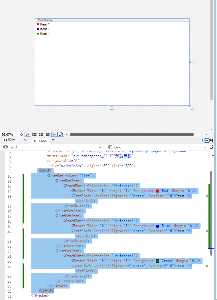Viewport: 217px width, 300px height.
Task: Click line number 19 in the gutter
Action: click(x=9, y=226)
